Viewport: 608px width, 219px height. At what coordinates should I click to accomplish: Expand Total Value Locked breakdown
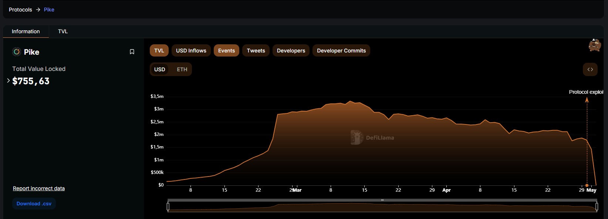pyautogui.click(x=9, y=81)
